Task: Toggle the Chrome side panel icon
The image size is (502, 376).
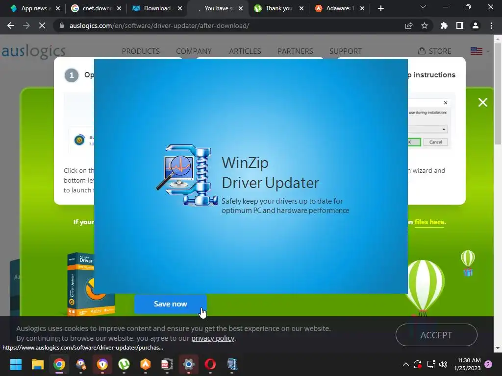Action: tap(460, 25)
